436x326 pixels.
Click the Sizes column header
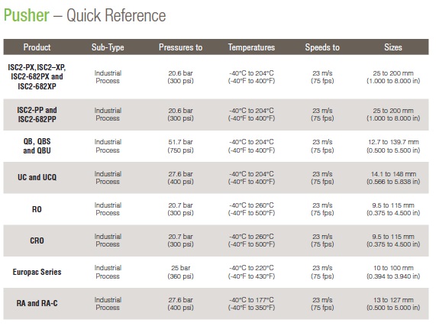coord(393,47)
